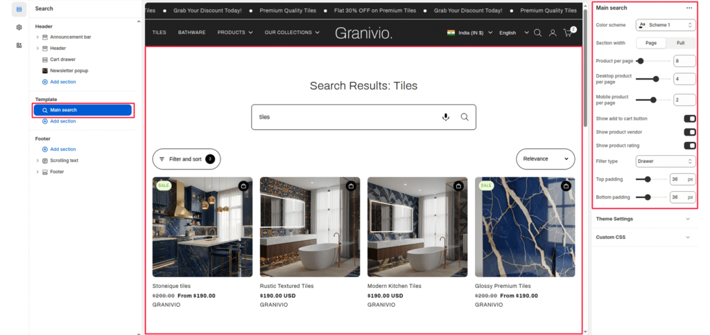Viewport: 710px width, 335px height.
Task: Select Full section width option
Action: tap(680, 43)
